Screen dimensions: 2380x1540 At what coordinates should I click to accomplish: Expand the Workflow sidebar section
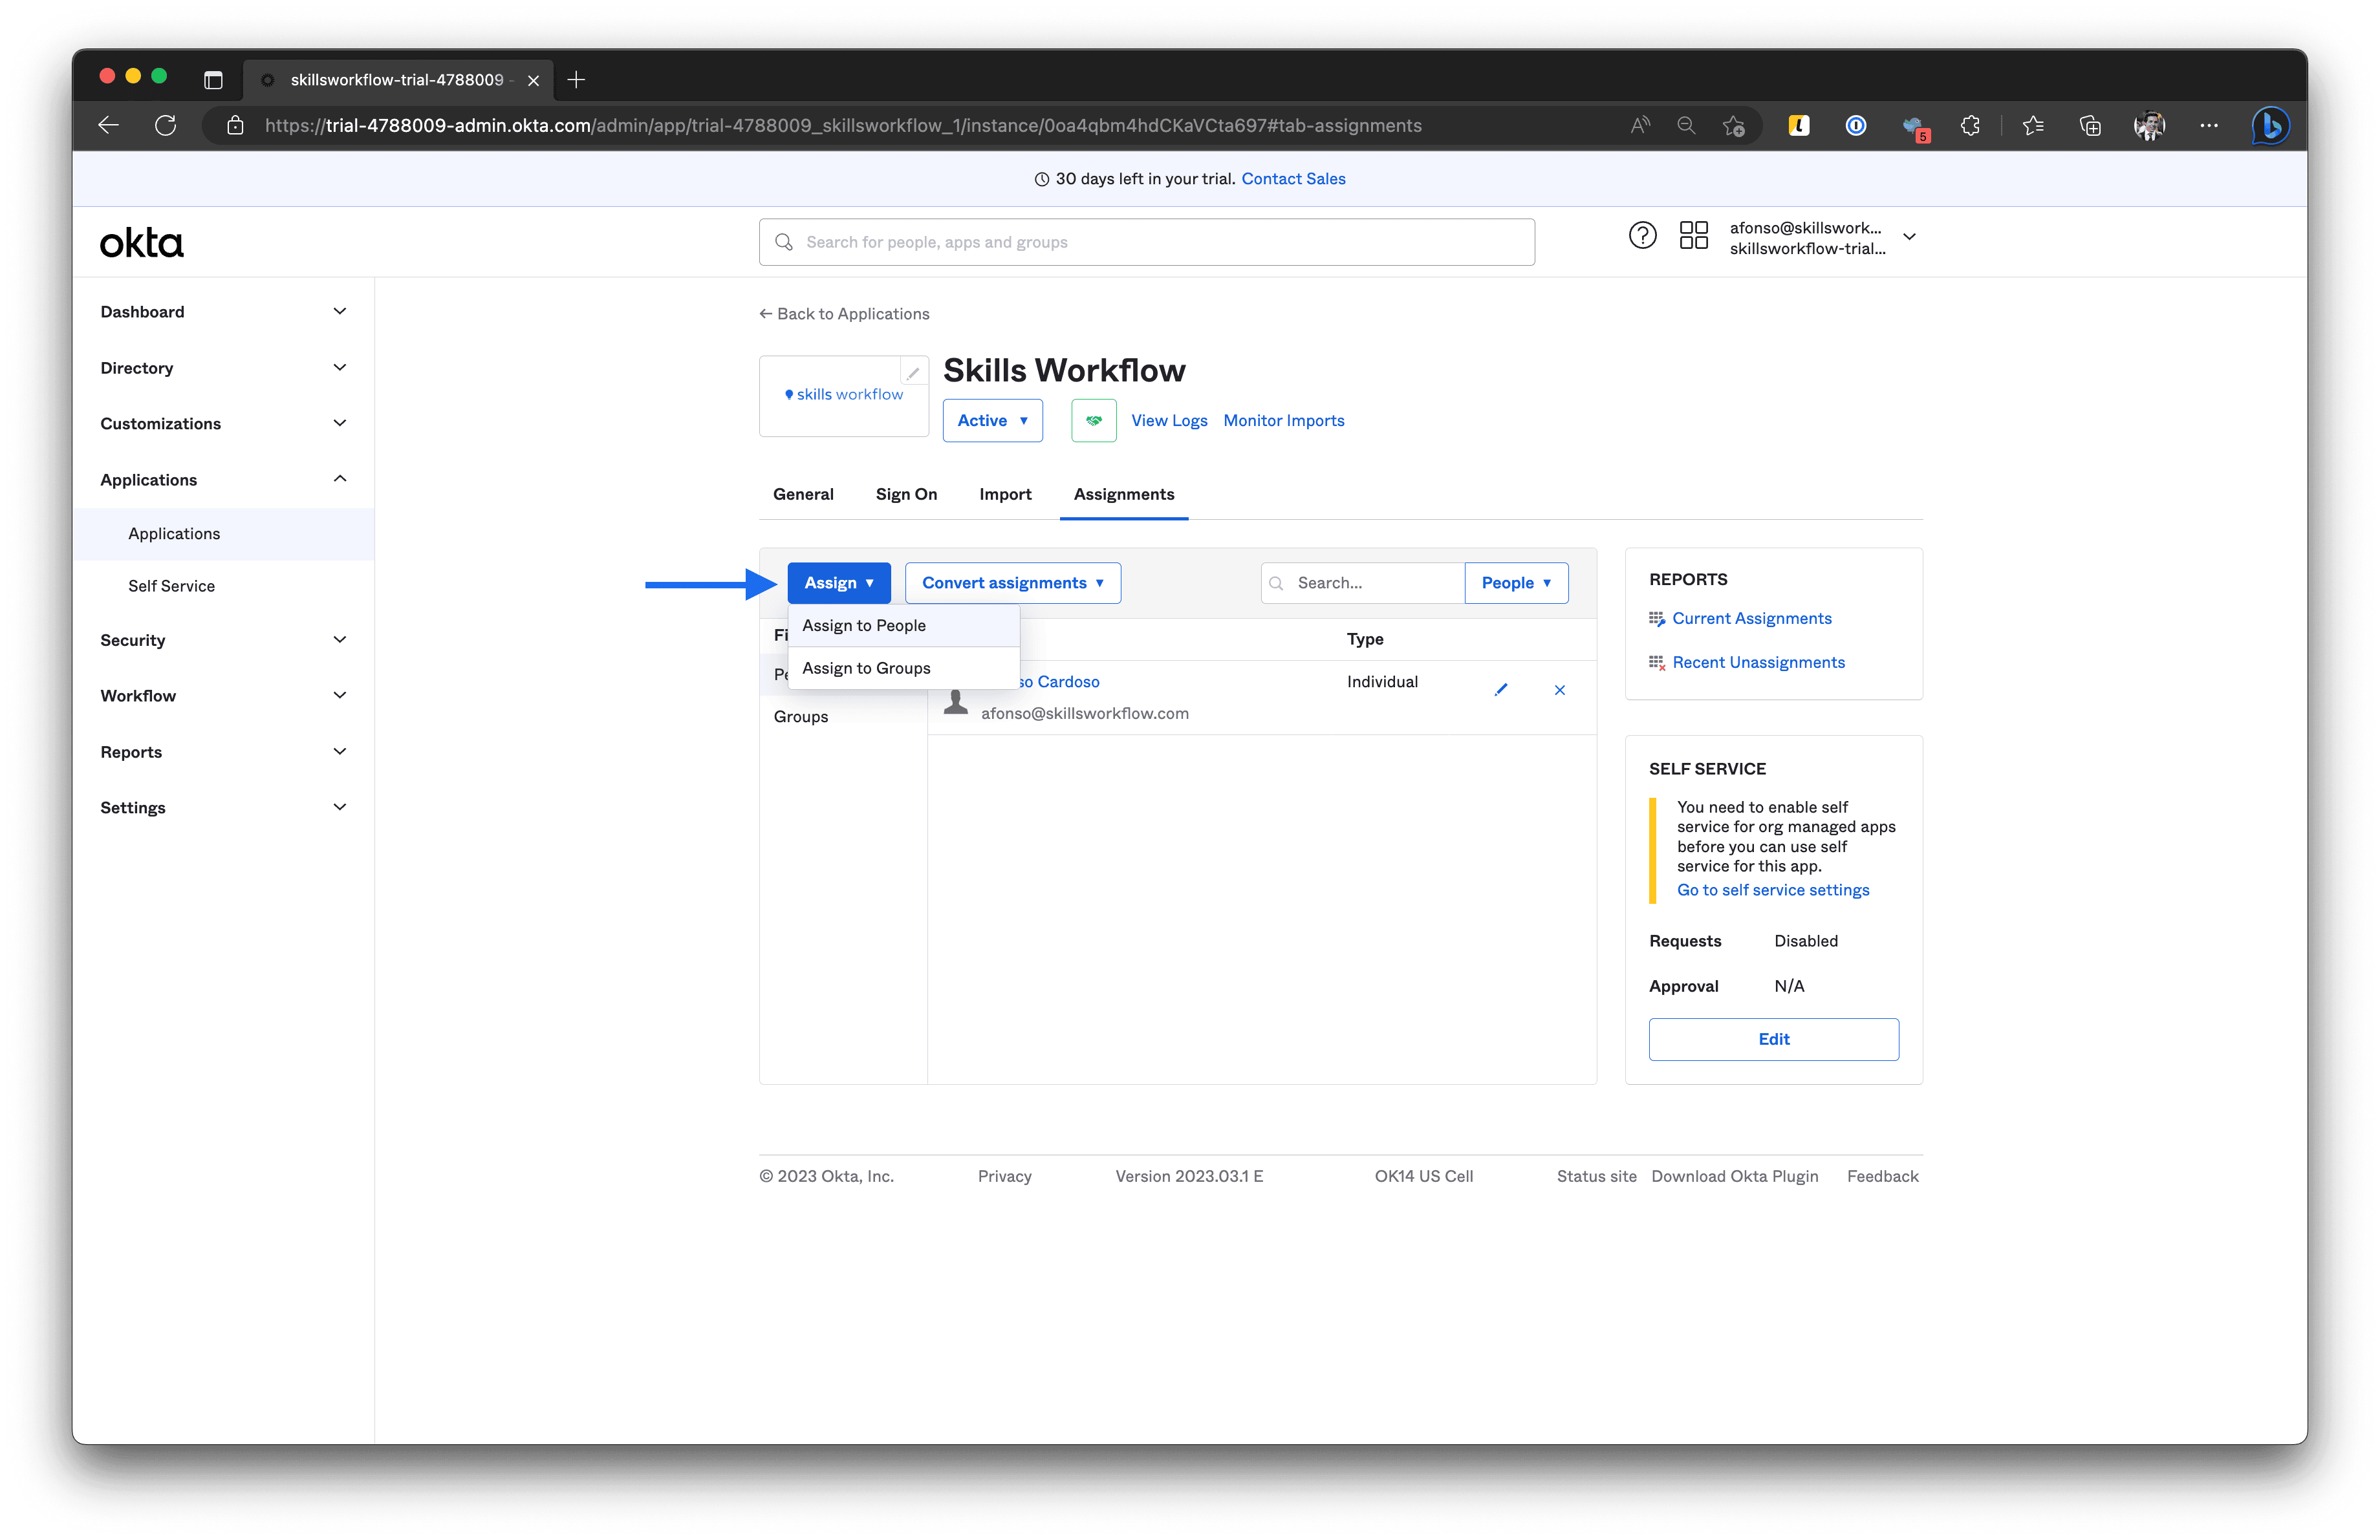223,696
